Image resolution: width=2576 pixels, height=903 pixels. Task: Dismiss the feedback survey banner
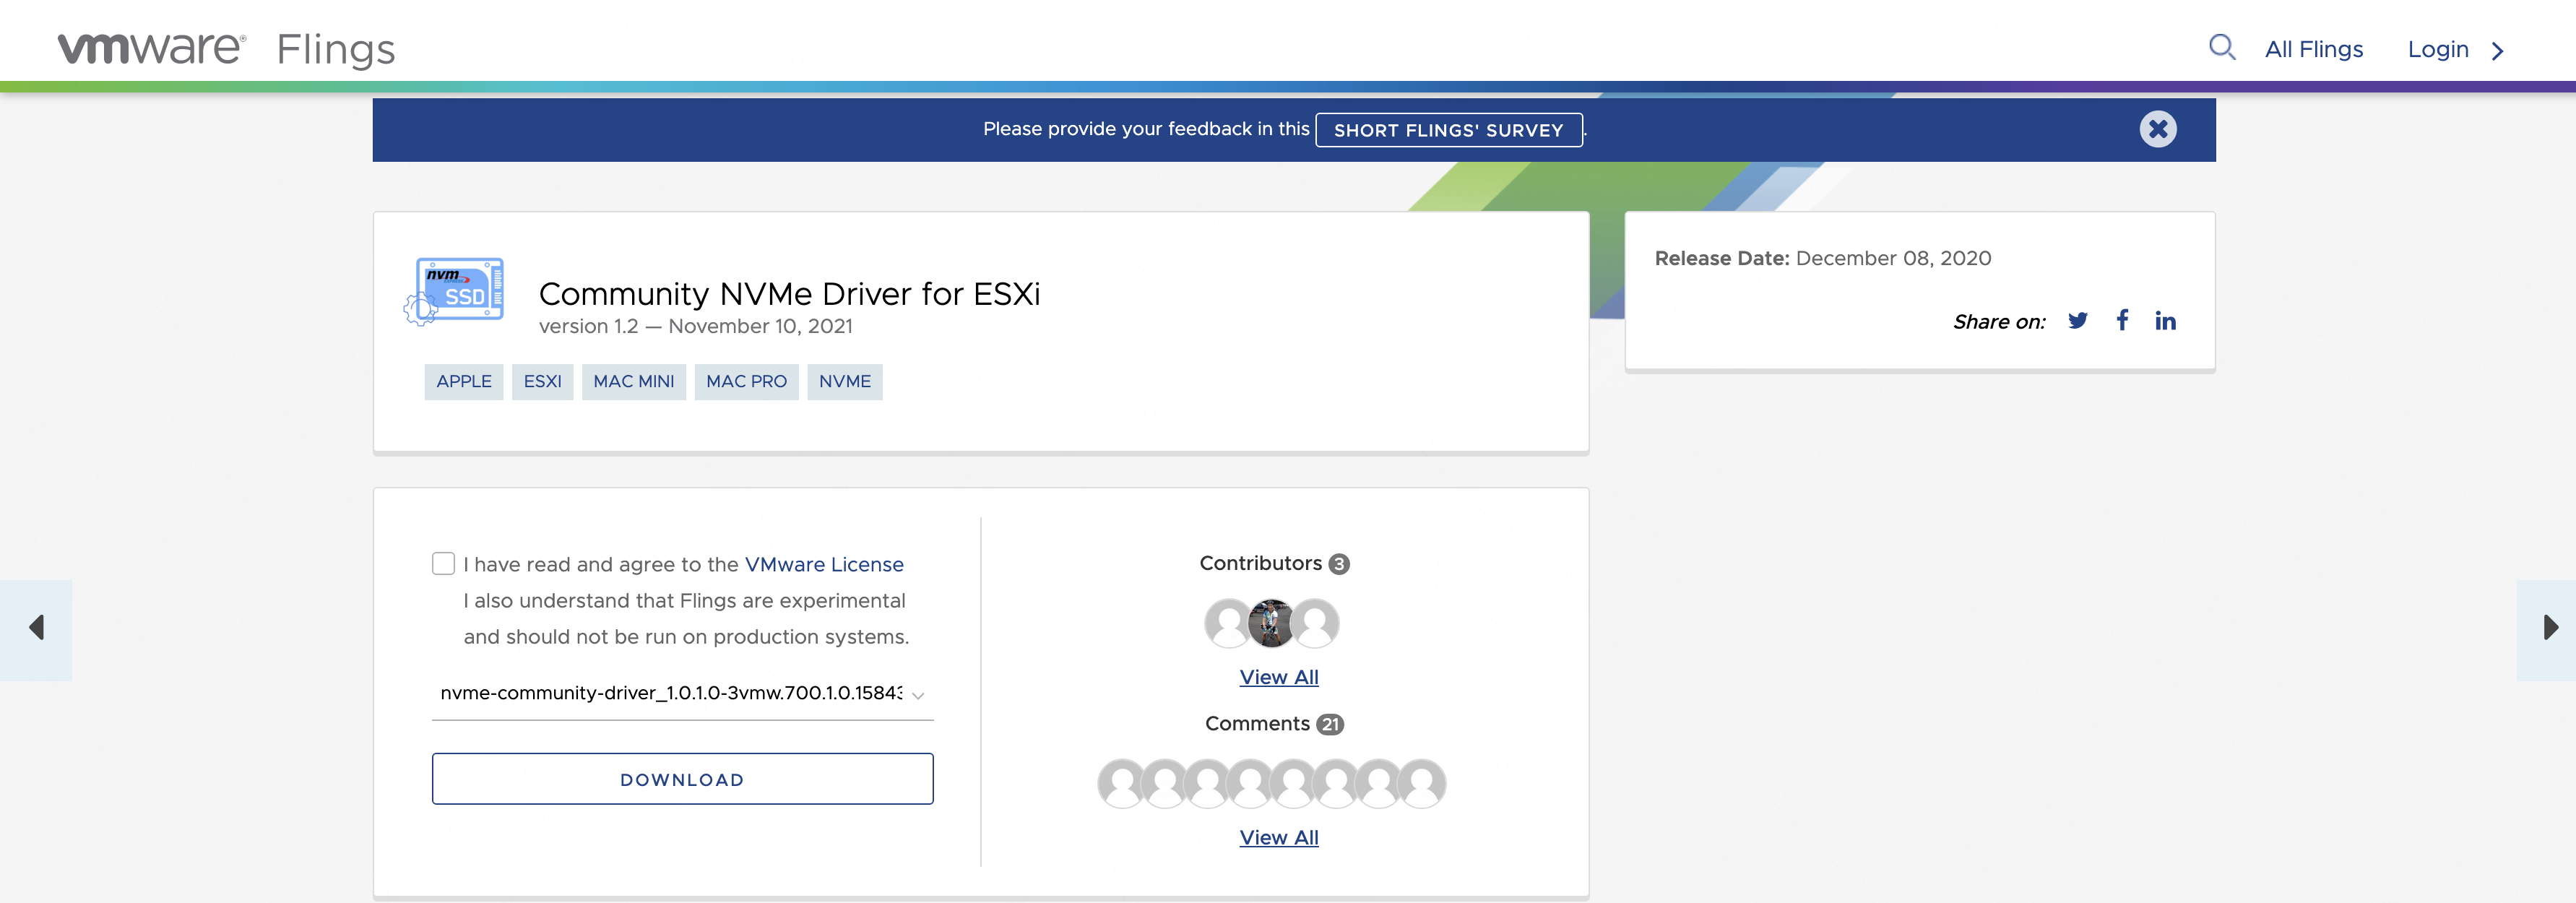coord(2157,129)
